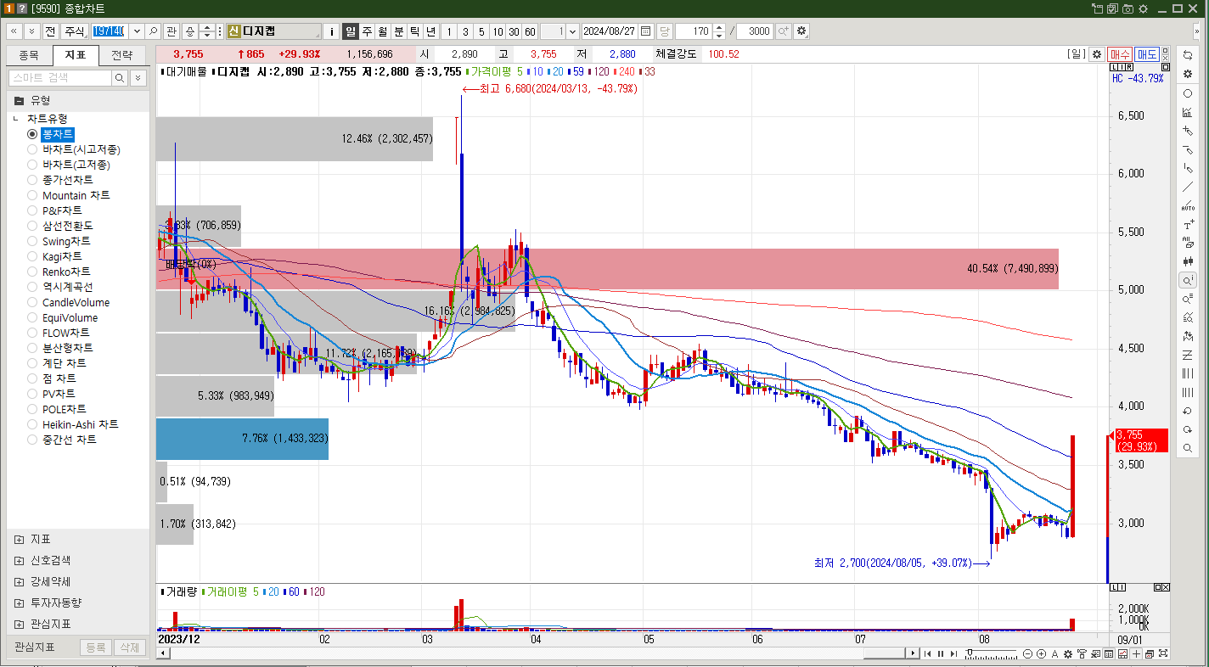Click the 매도 sell button
The width and height of the screenshot is (1209, 667).
pyautogui.click(x=1147, y=53)
